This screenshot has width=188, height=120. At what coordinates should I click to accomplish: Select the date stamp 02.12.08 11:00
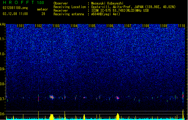(15, 14)
